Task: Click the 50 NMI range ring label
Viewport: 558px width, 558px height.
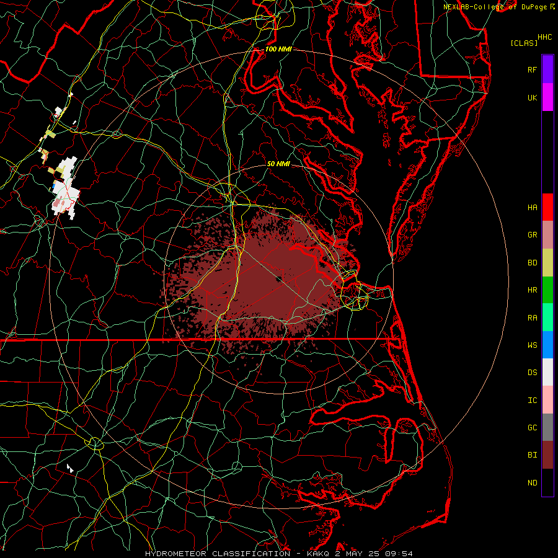Action: pos(278,164)
